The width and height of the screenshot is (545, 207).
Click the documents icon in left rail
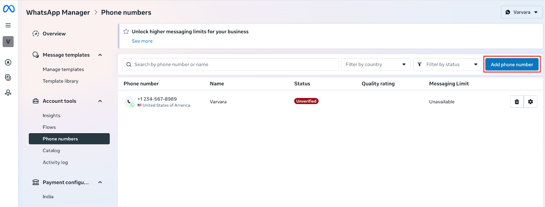(8, 77)
